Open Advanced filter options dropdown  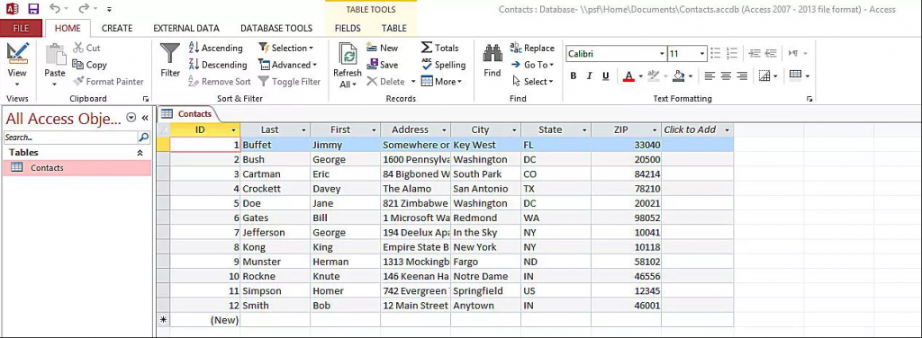(x=287, y=65)
